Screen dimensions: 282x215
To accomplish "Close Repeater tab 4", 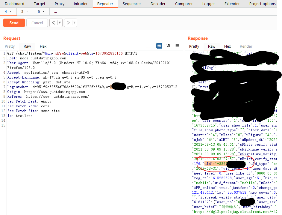I will pyautogui.click(x=10, y=11).
